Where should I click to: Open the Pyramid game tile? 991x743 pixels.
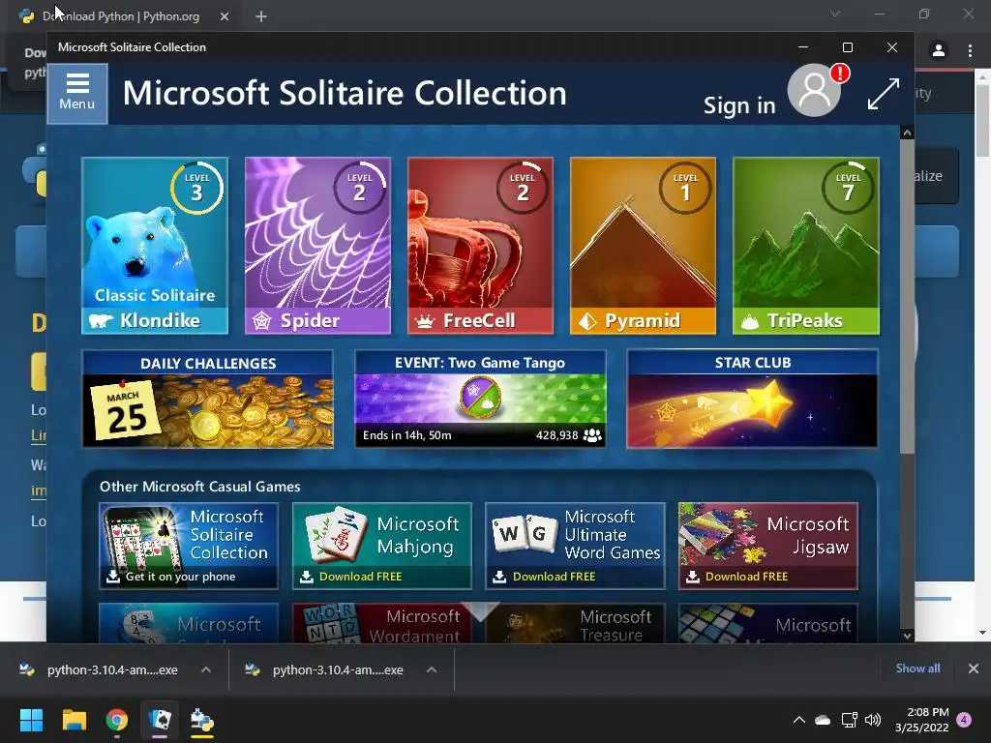tap(644, 245)
